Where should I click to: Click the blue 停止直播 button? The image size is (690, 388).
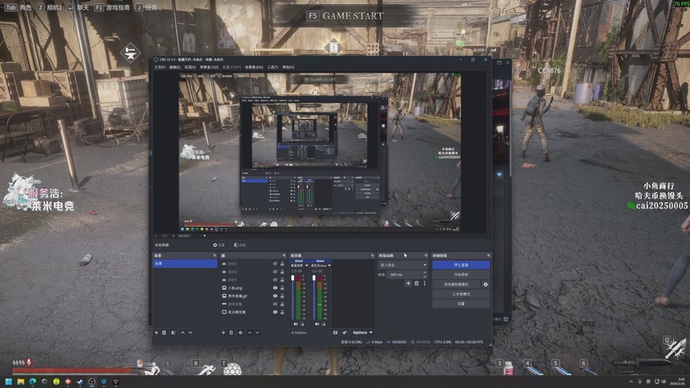click(x=461, y=265)
